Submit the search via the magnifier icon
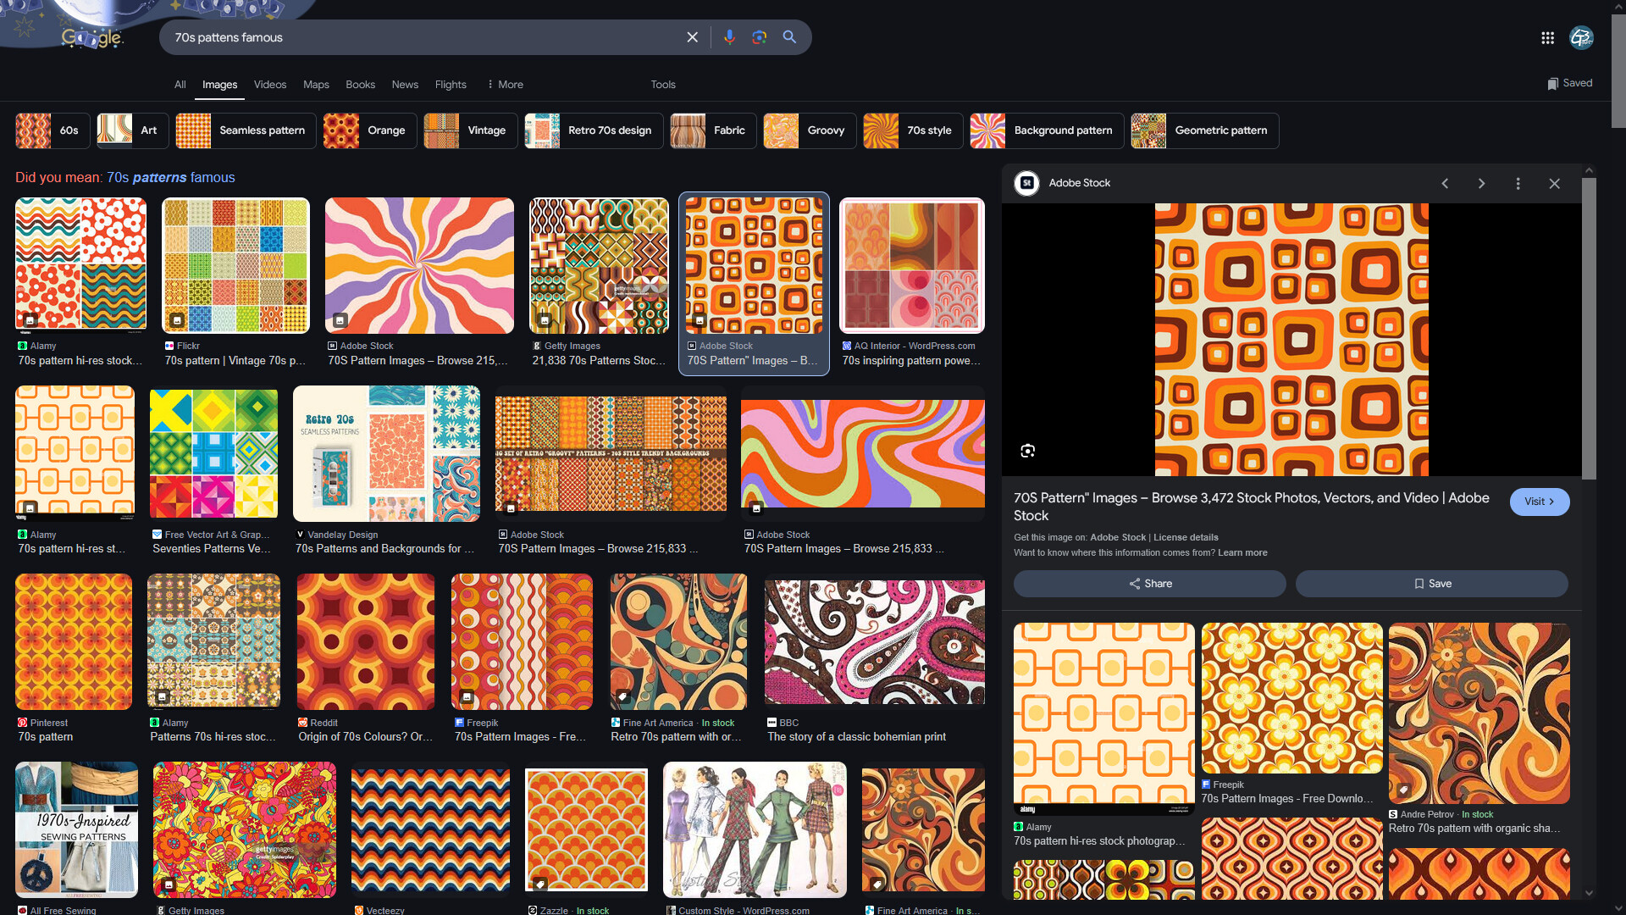Screen dimensions: 1626x915 click(x=789, y=37)
